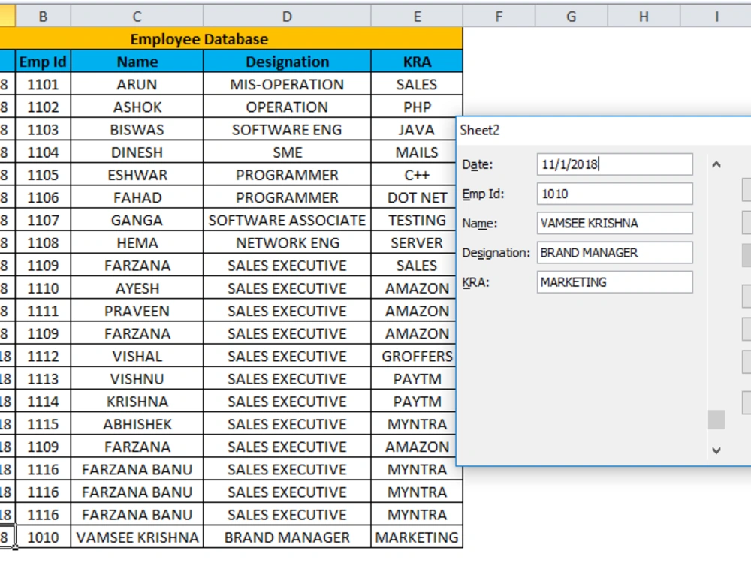
Task: Click the Designation field with BRAND MANAGER
Action: coord(614,253)
